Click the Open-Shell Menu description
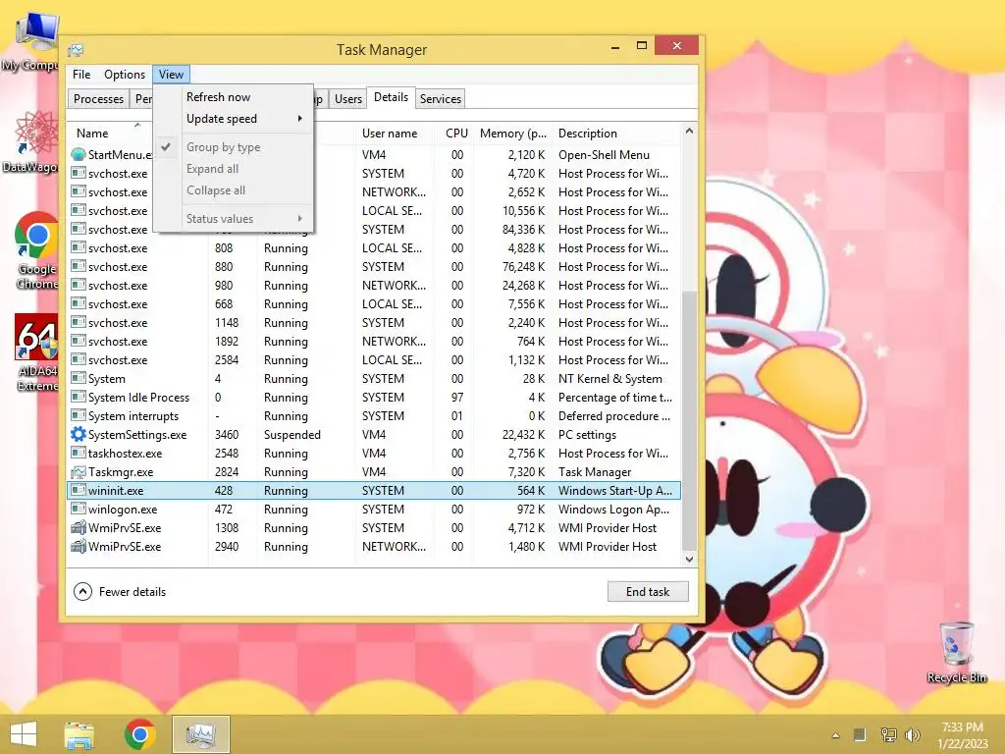This screenshot has height=754, width=1005. tap(604, 154)
